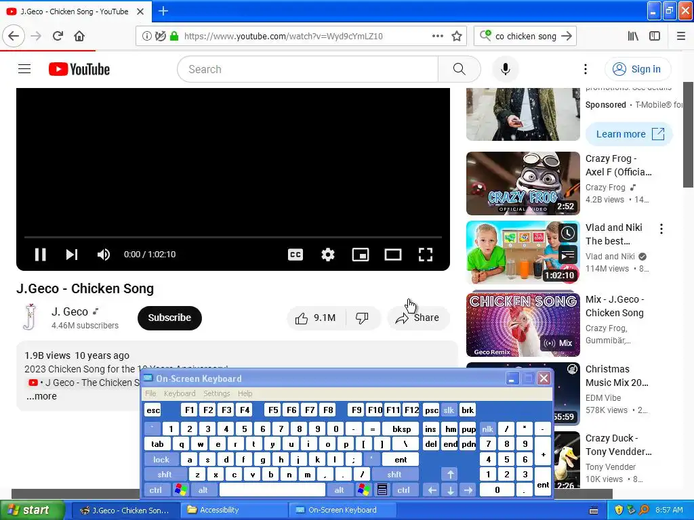Skip to the next video
The width and height of the screenshot is (694, 520).
point(72,255)
